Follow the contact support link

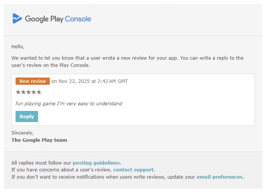(x=133, y=170)
